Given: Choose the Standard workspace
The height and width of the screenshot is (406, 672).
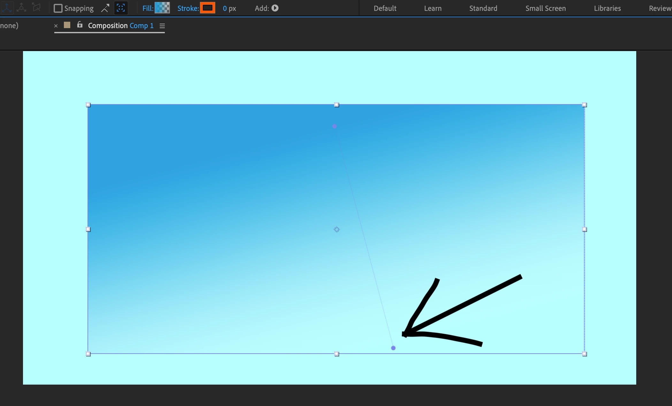Looking at the screenshot, I should tap(483, 8).
